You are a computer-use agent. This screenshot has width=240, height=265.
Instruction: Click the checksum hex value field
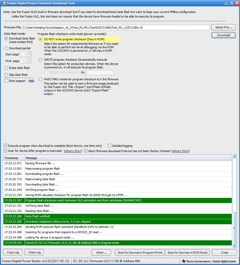pos(99,73)
